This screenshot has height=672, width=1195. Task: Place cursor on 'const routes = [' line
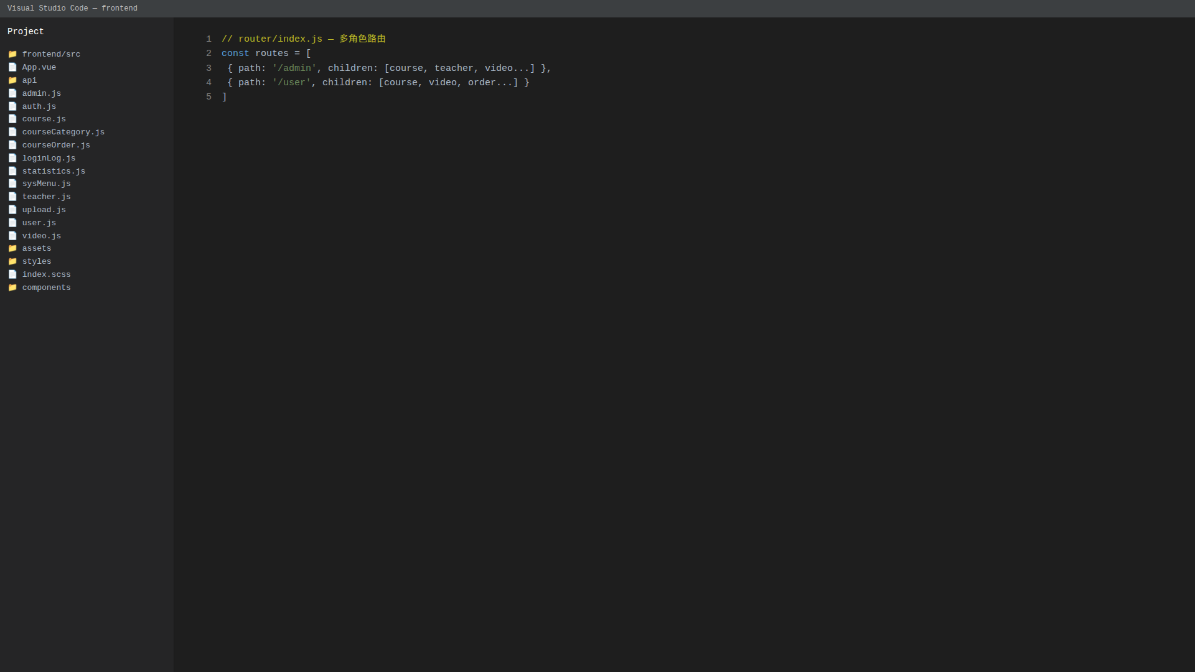click(x=266, y=54)
